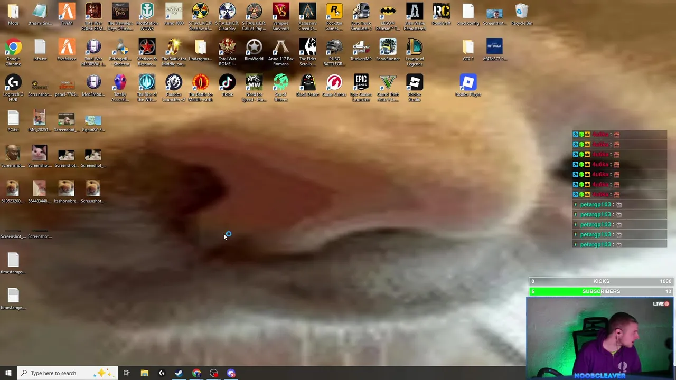Open Logitech G HUB desktop shortcut
The width and height of the screenshot is (676, 380).
click(13, 88)
